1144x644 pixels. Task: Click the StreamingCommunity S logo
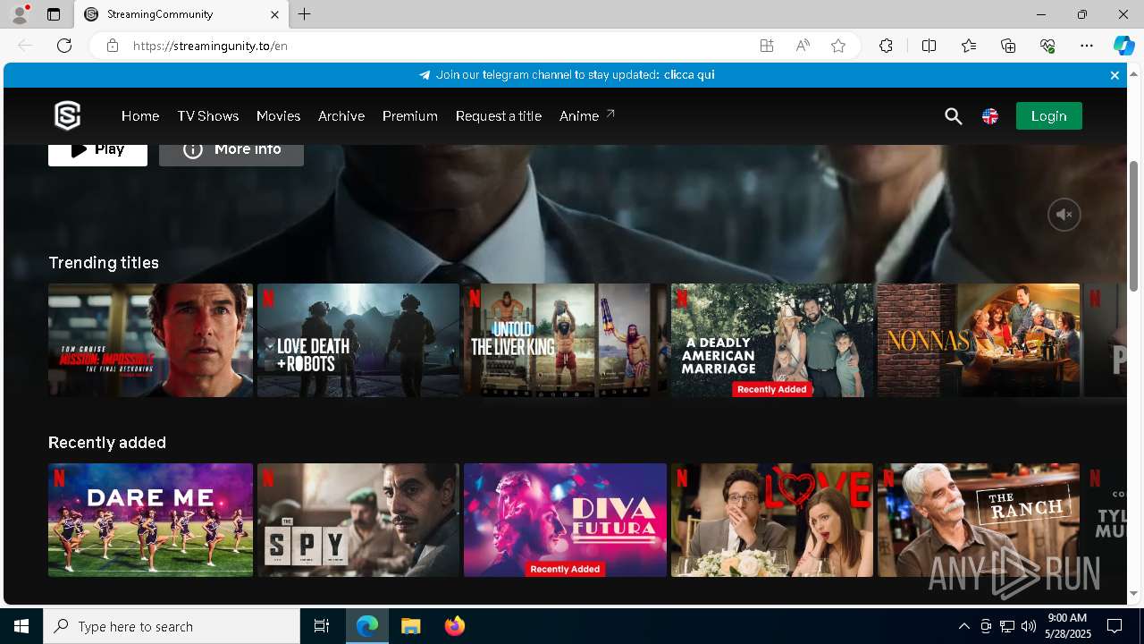tap(67, 115)
